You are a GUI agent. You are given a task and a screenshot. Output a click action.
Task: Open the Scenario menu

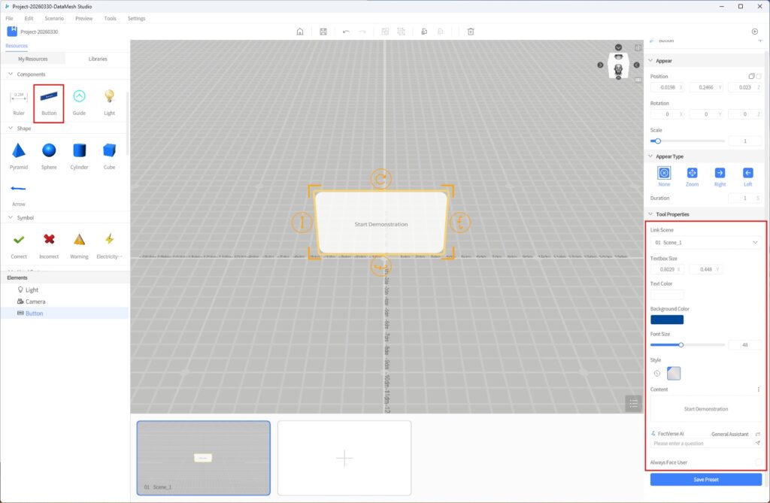tap(54, 18)
